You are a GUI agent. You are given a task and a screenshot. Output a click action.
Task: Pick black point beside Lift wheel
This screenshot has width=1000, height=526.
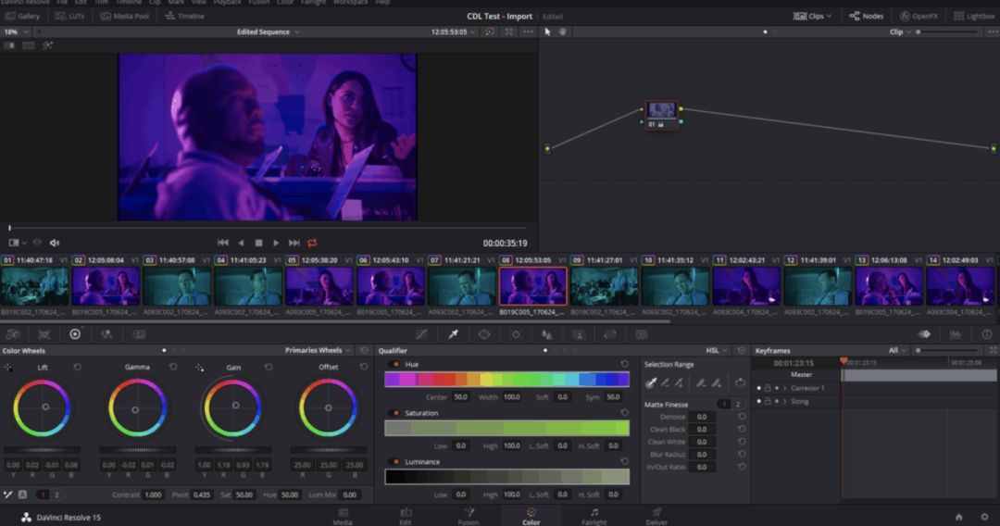pyautogui.click(x=8, y=368)
